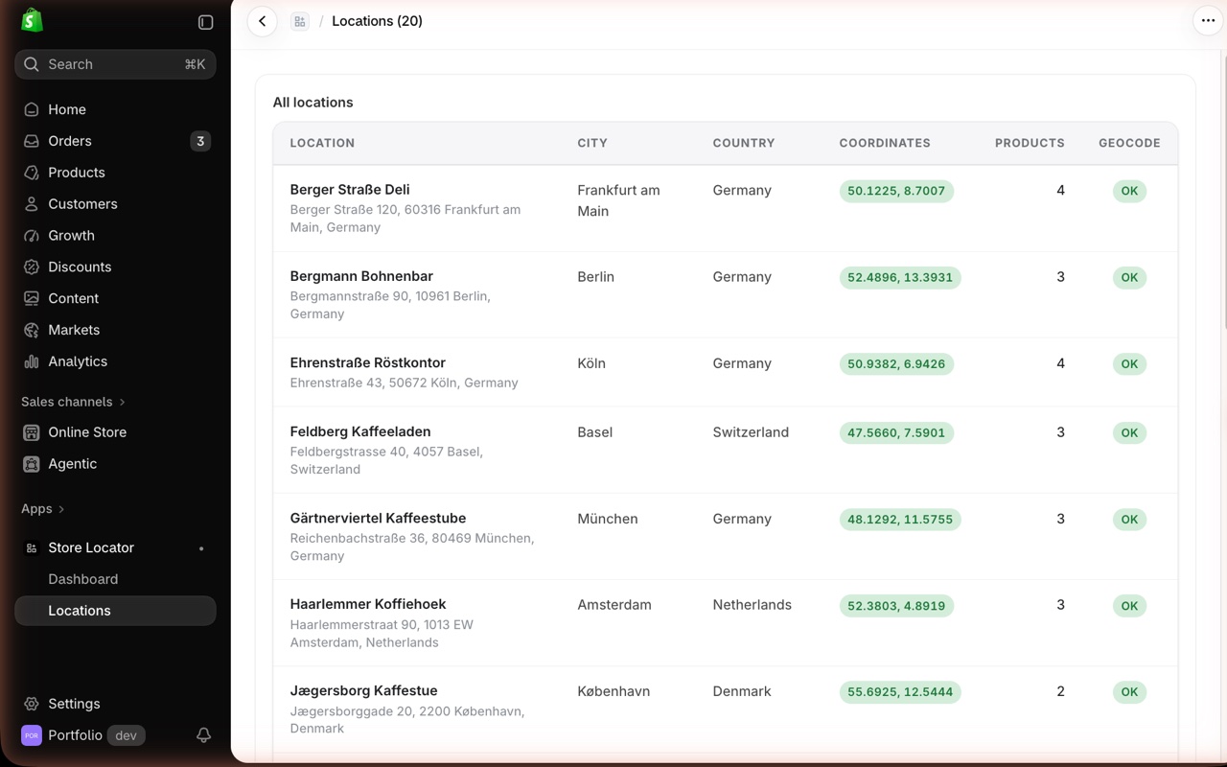Select the Locations menu item
1227x767 pixels.
(x=115, y=611)
